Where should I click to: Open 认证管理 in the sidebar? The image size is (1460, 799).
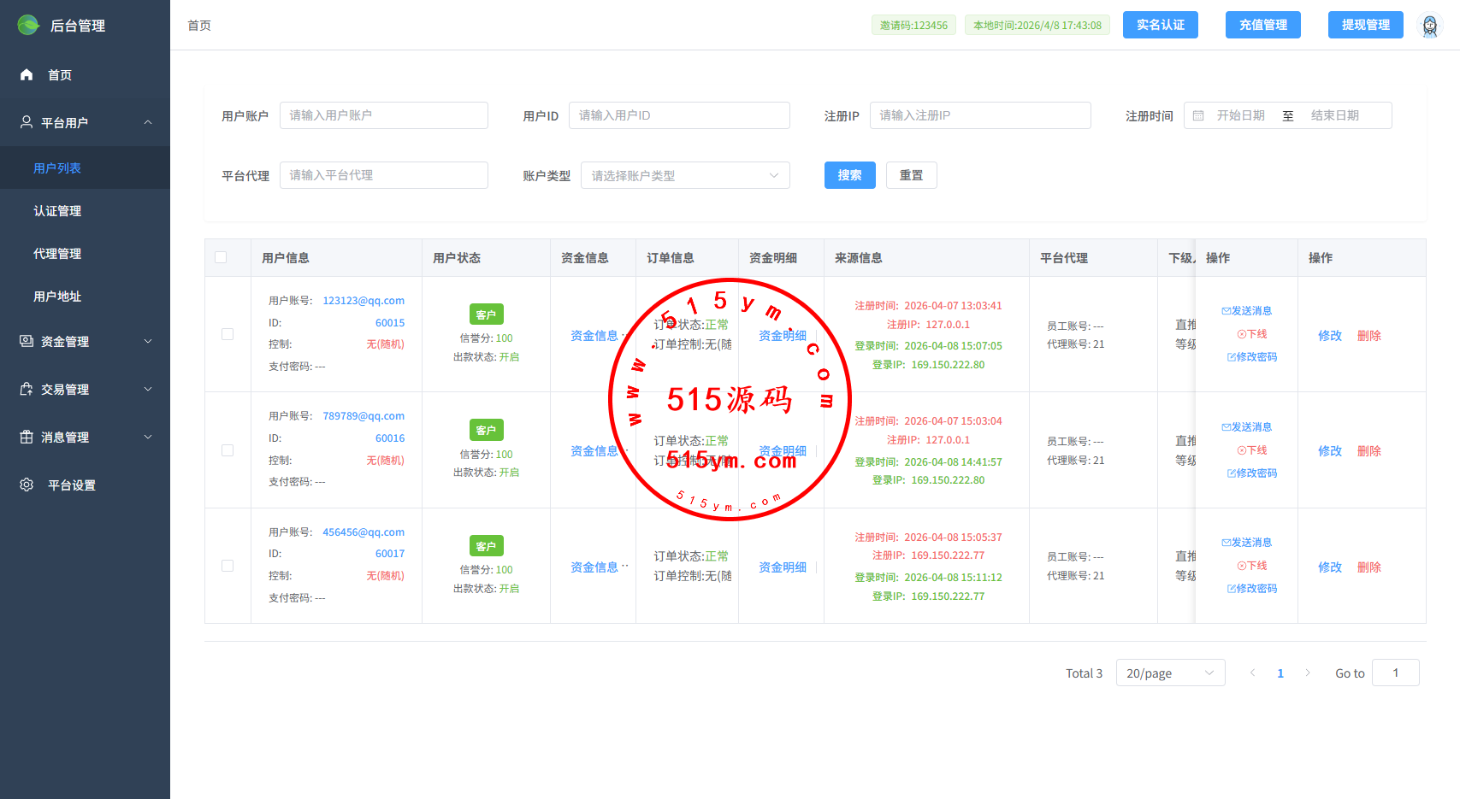57,211
